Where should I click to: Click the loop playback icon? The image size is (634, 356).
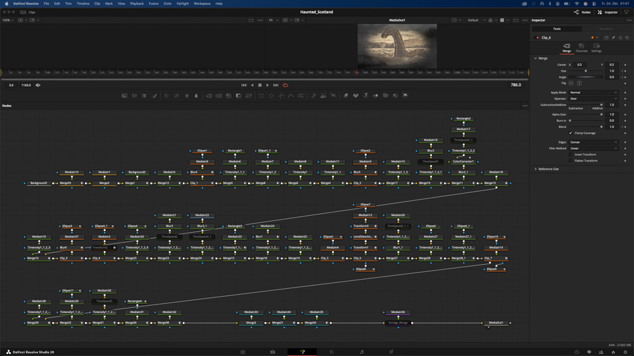(x=286, y=85)
